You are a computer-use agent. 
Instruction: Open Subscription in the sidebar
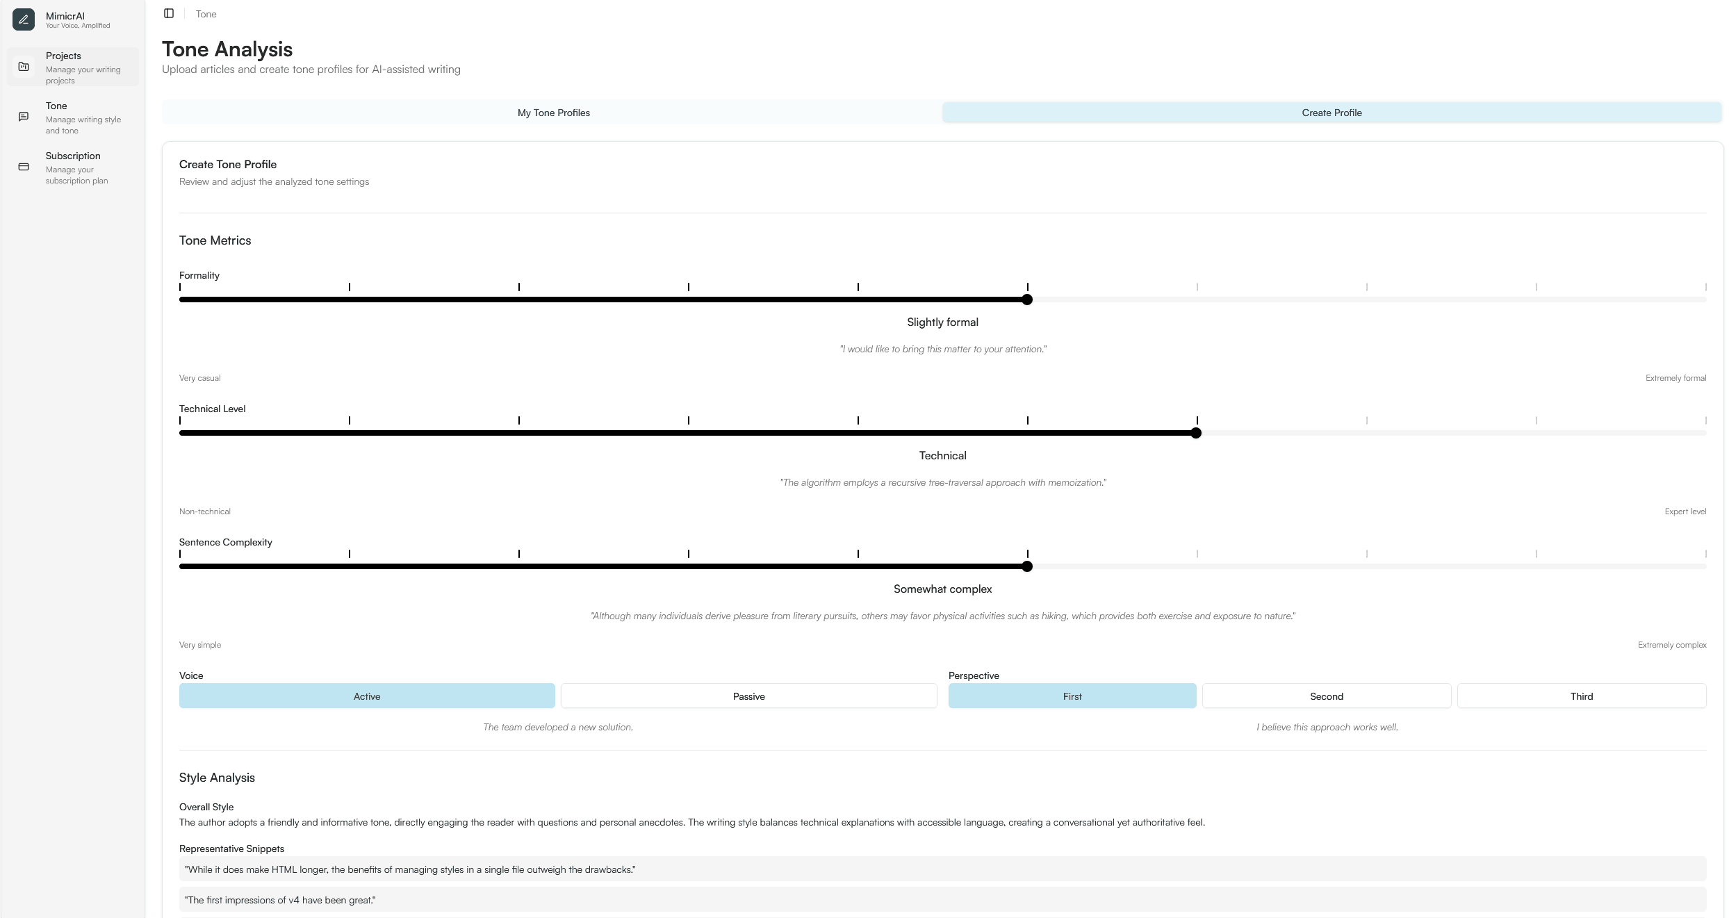(73, 167)
